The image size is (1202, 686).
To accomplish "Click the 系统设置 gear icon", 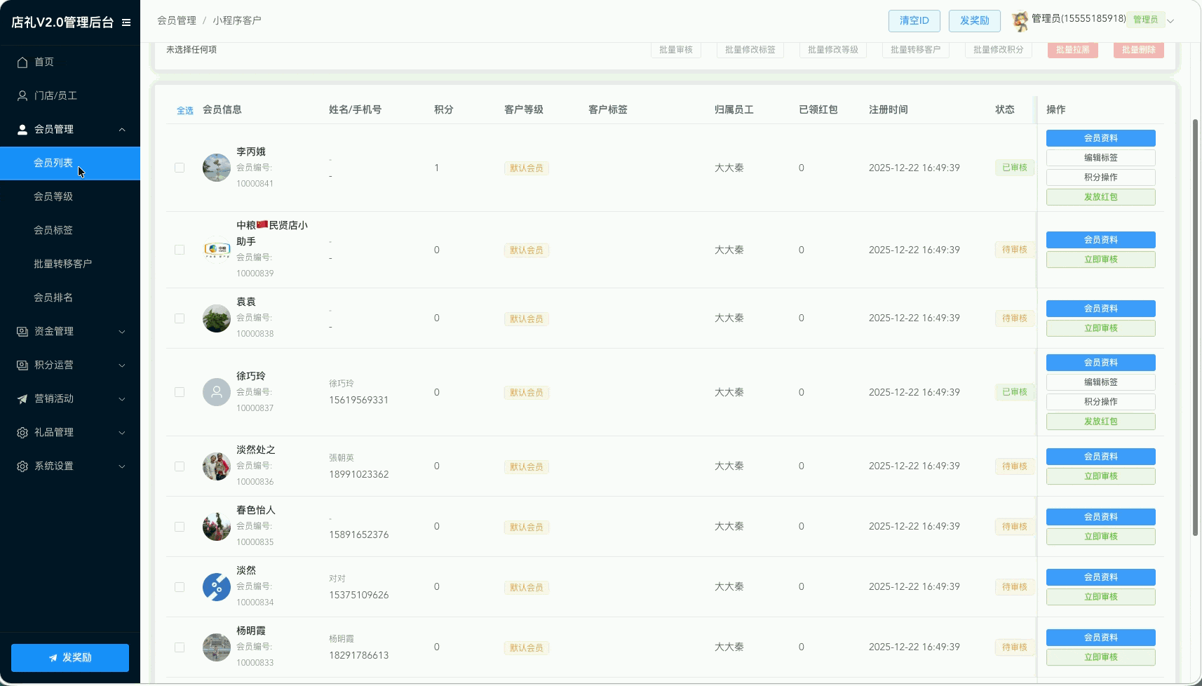I will coord(22,466).
